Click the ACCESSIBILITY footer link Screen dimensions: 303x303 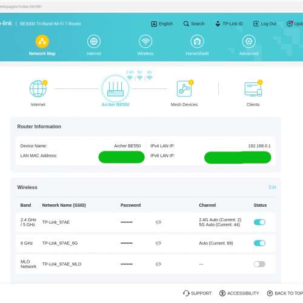click(x=243, y=293)
